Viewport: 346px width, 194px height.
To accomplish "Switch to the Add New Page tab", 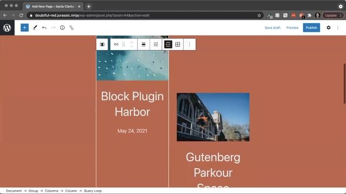I will (53, 6).
